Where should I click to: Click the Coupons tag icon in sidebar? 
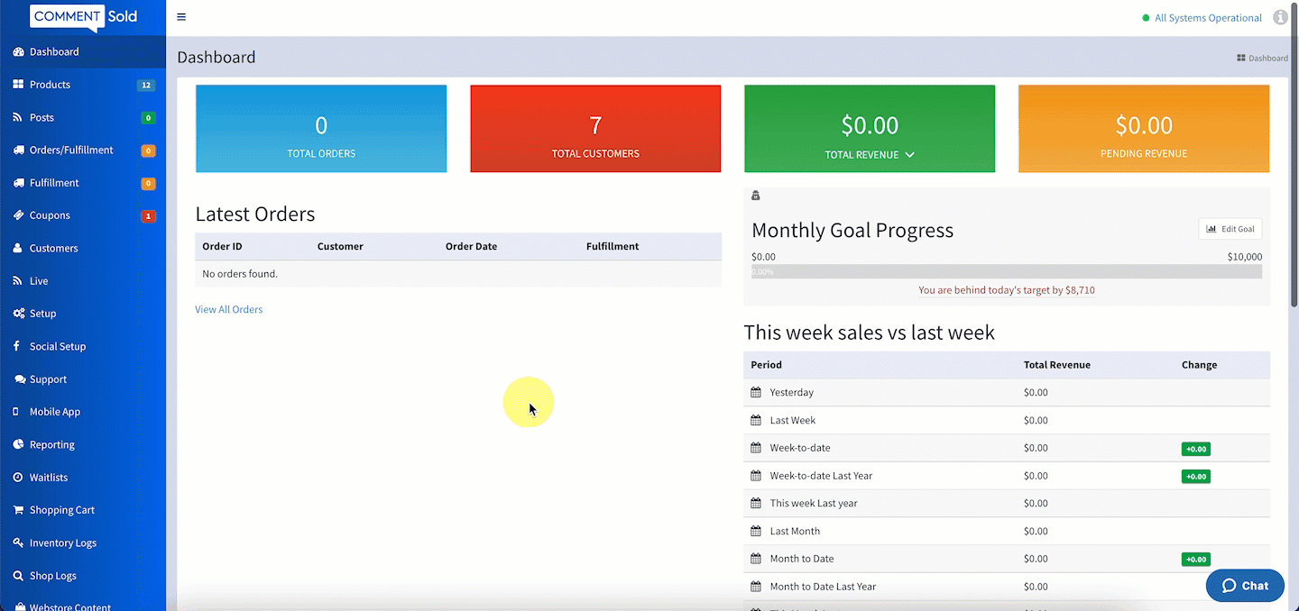pos(18,215)
